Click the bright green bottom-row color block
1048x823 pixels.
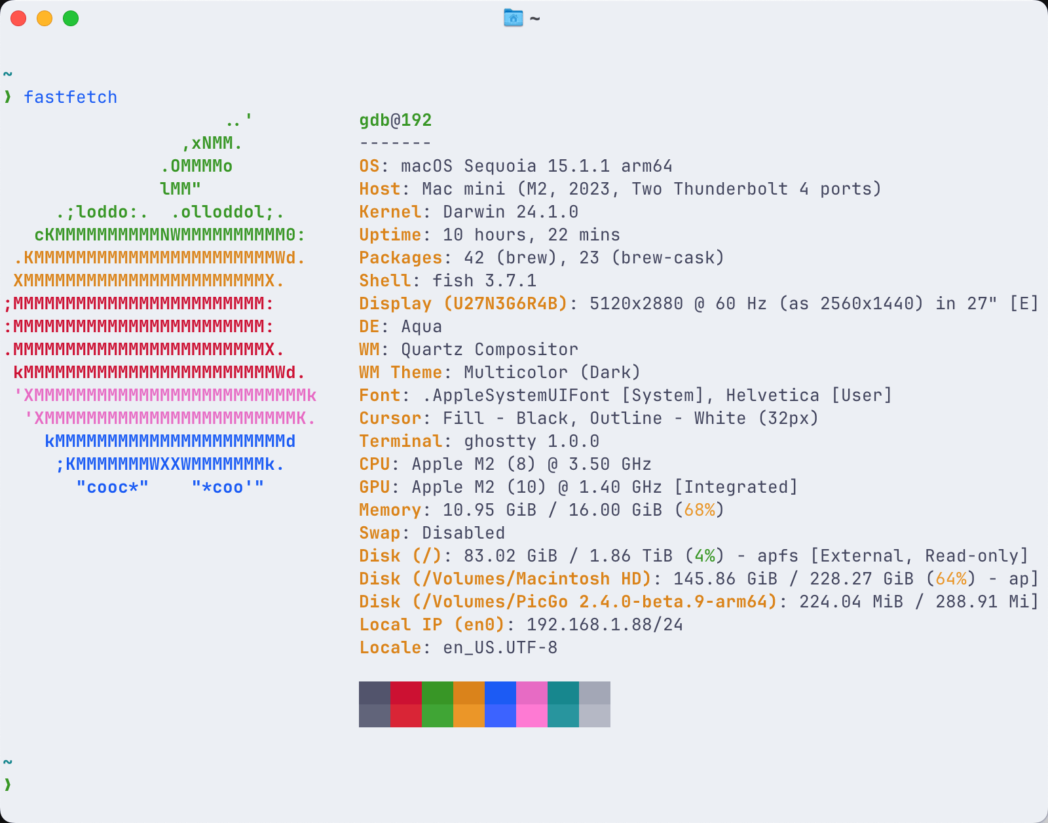pos(438,716)
